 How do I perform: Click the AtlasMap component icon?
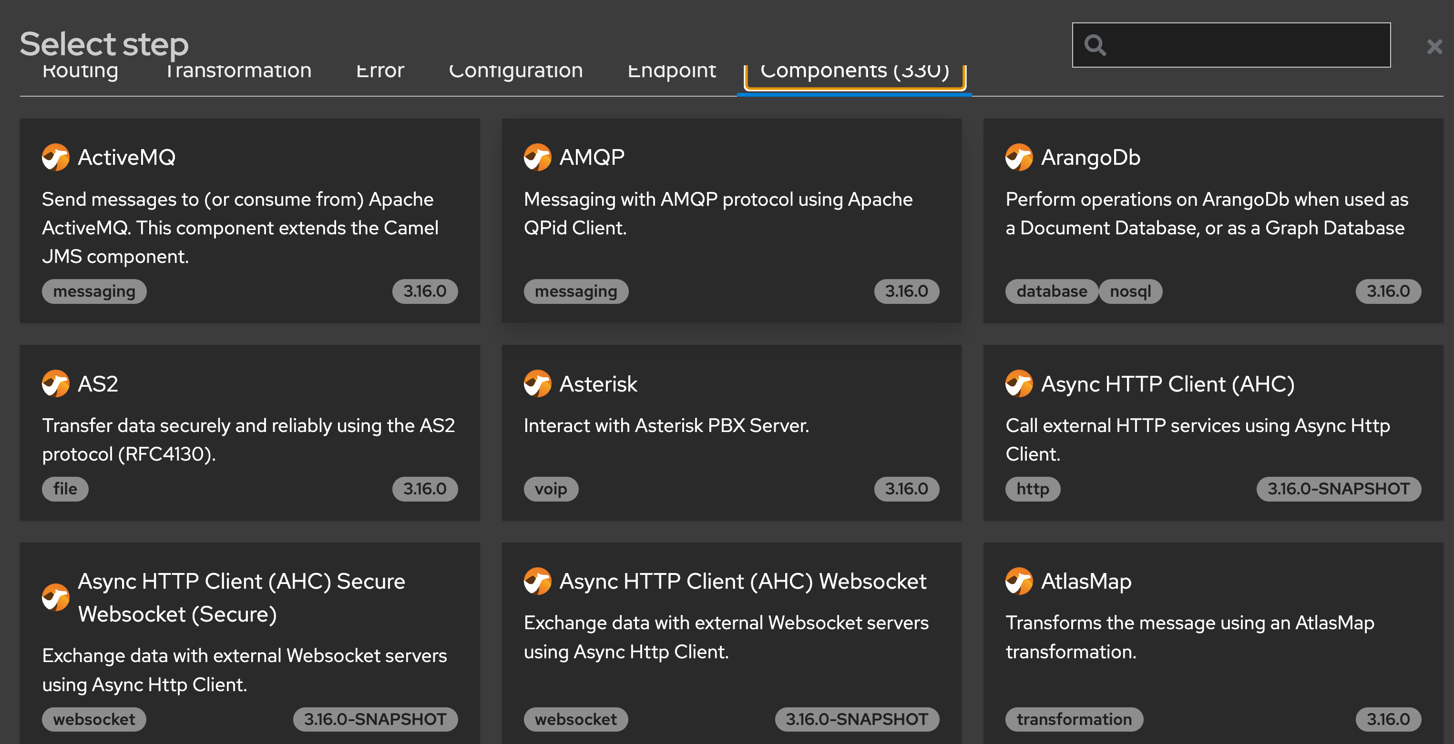tap(1019, 582)
